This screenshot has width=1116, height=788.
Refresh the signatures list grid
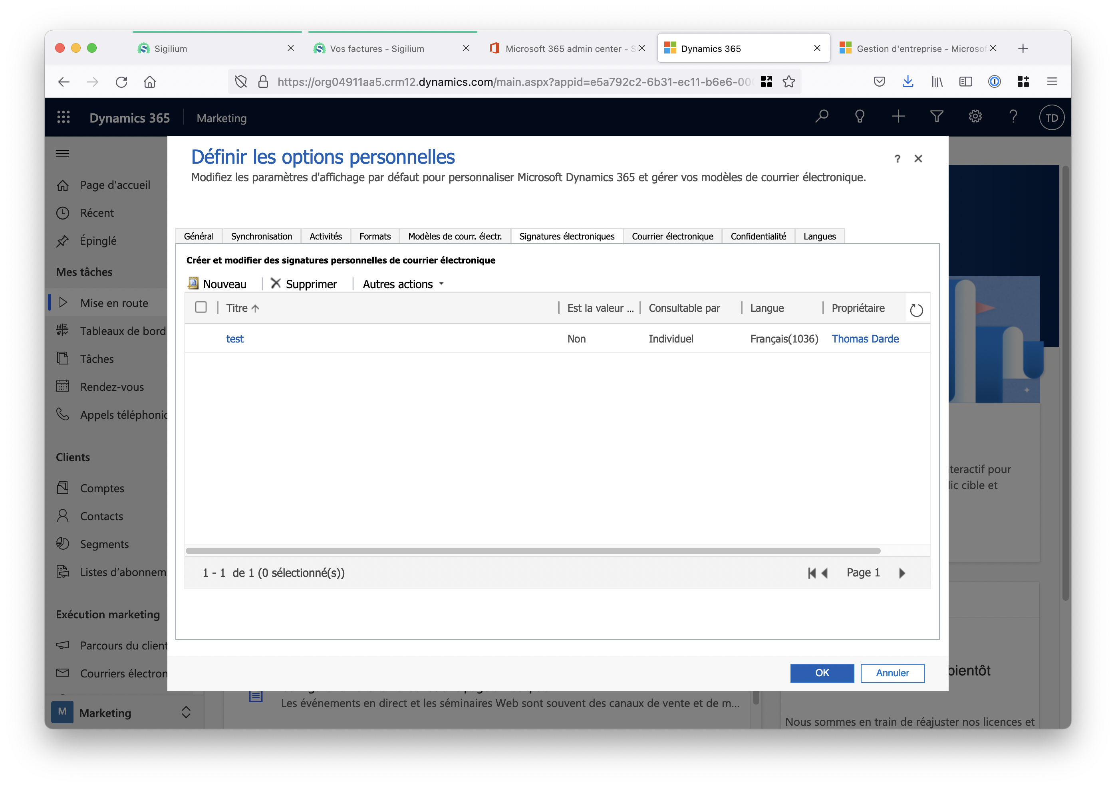pos(916,310)
